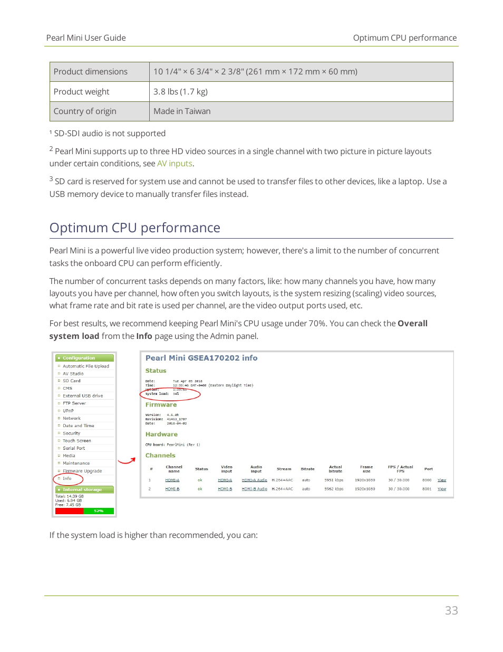Open HDMI-B Audio input link
503x652 pixels.
[x=255, y=489]
